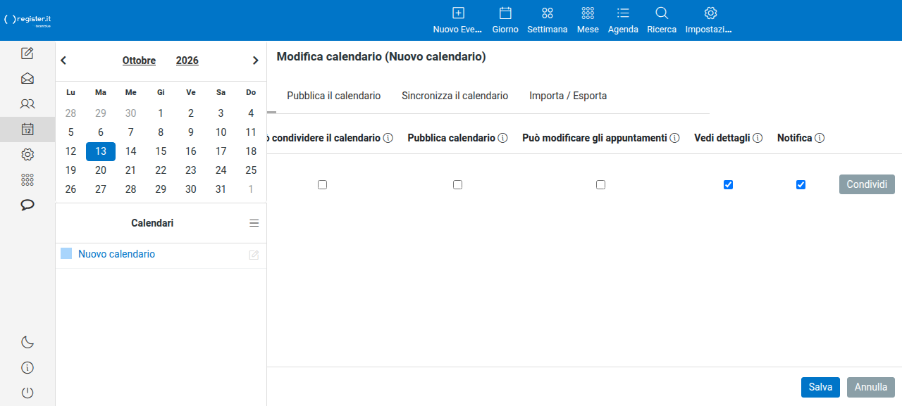This screenshot has width=902, height=406.
Task: Select October 25 in mini calendar
Action: click(251, 170)
